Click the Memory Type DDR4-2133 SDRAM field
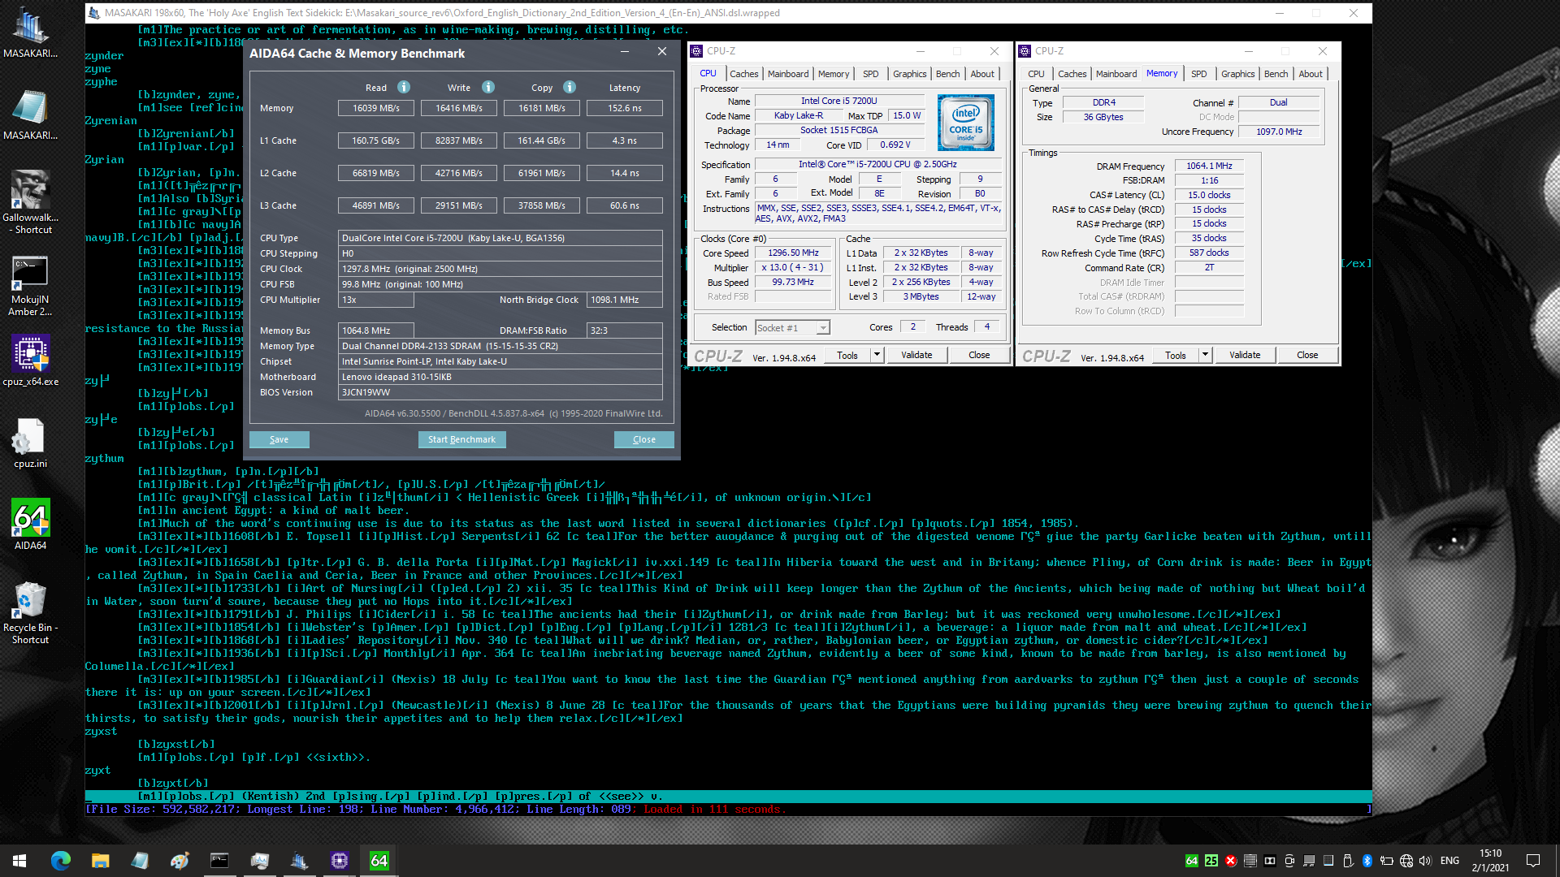This screenshot has width=1560, height=877. (x=500, y=346)
